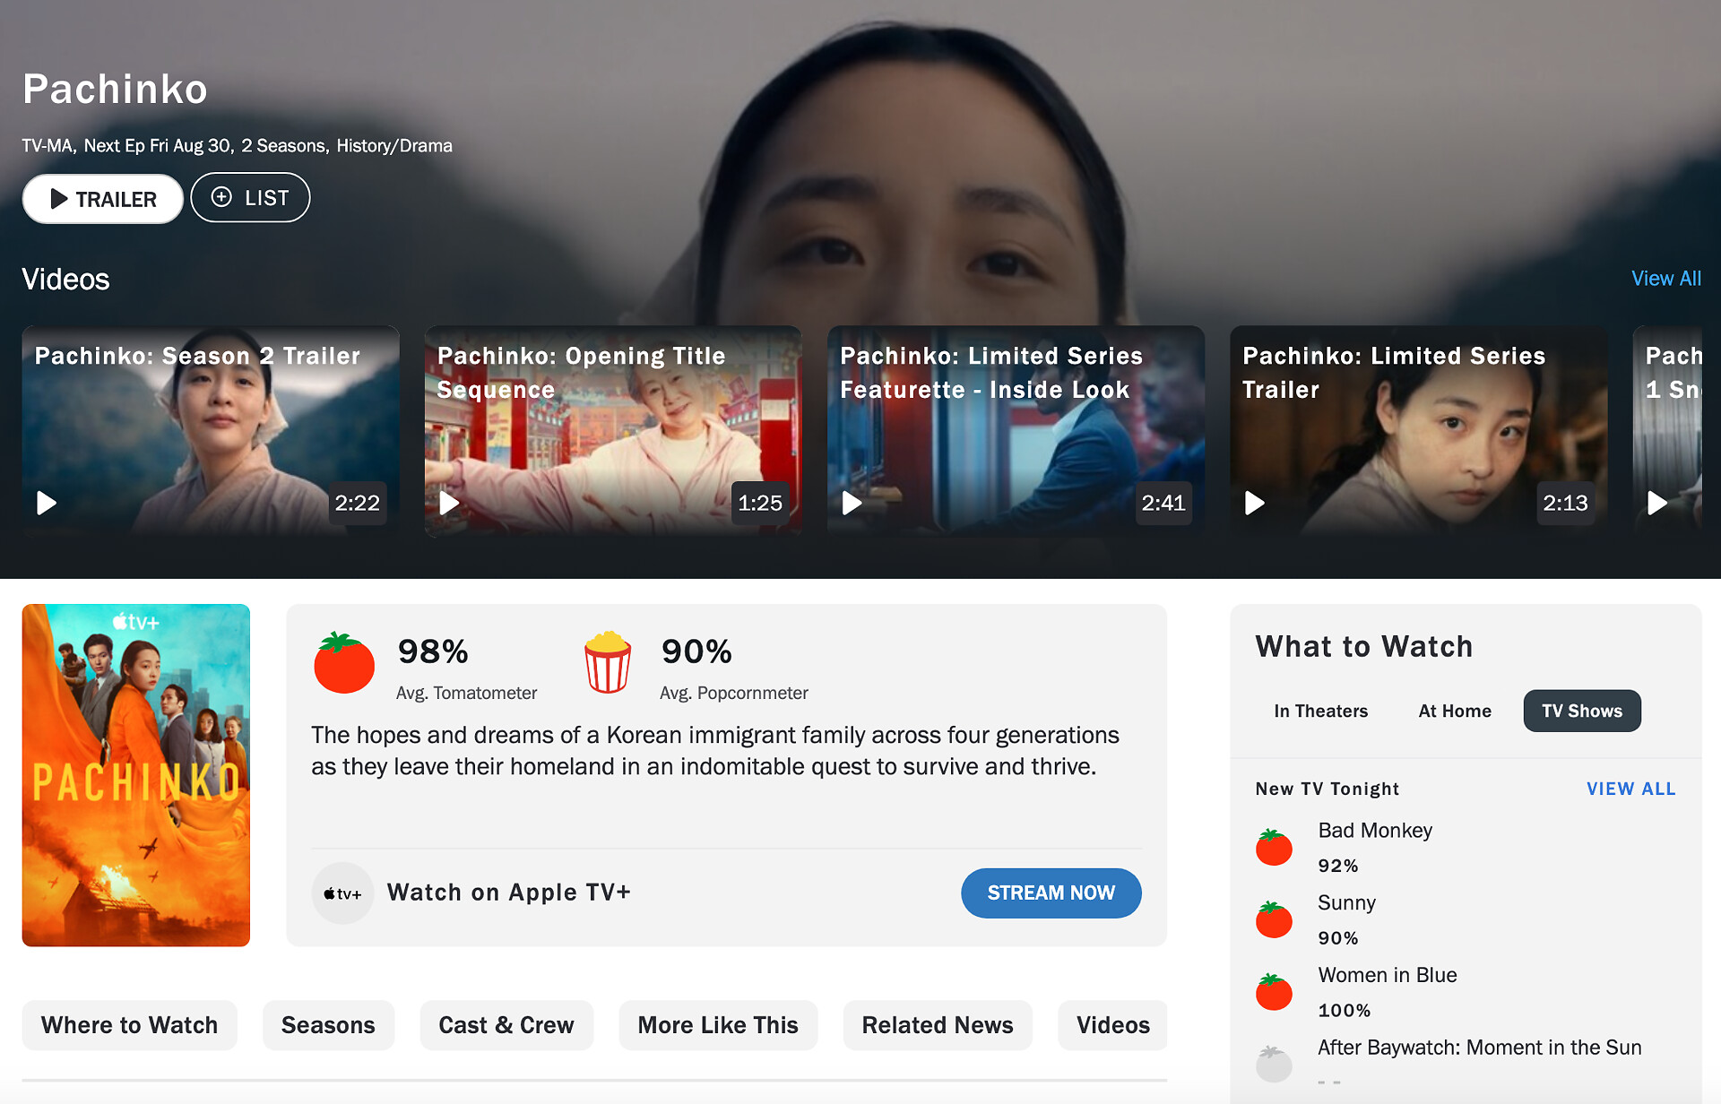Click the Popcornmeter popcorn bucket icon
This screenshot has height=1104, width=1721.
[x=608, y=663]
